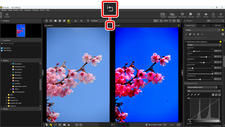Click the filter funnel icon
Screen dimensions: 225x127
88,21
